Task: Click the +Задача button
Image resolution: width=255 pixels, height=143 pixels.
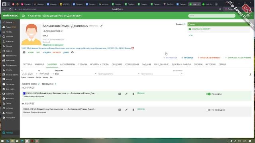Action: tap(47, 52)
